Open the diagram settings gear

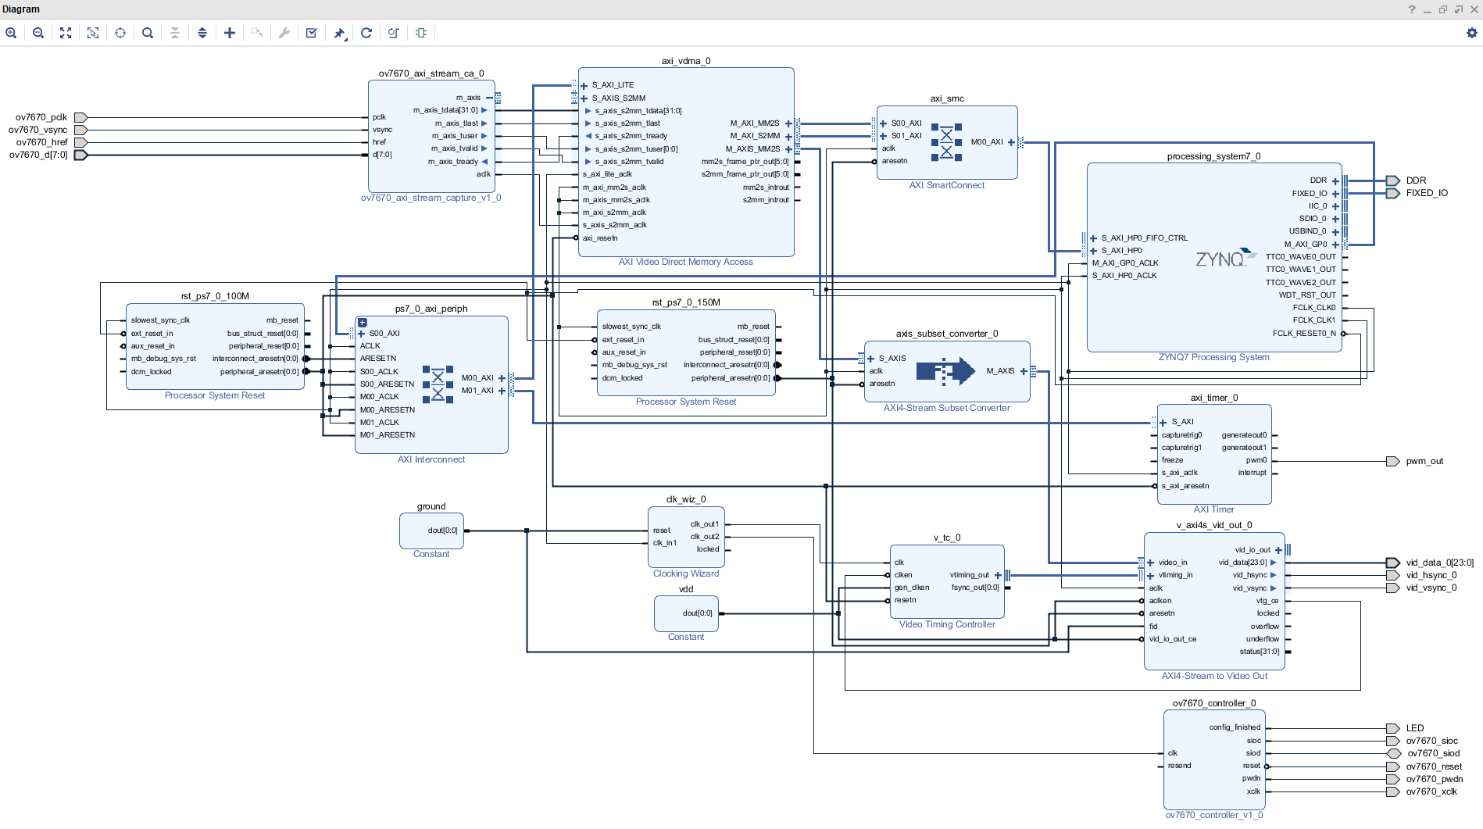click(x=1470, y=33)
